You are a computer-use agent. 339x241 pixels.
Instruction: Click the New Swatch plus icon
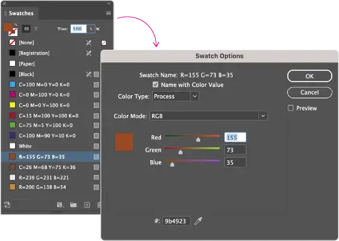[87, 205]
